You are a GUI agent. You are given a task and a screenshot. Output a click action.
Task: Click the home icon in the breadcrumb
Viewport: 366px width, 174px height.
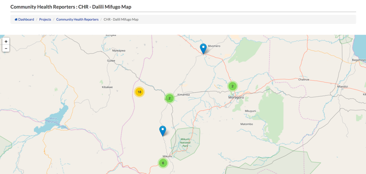tap(16, 20)
